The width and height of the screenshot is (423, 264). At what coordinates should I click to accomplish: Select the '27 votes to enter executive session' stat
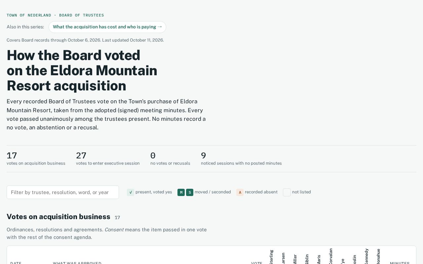108,159
